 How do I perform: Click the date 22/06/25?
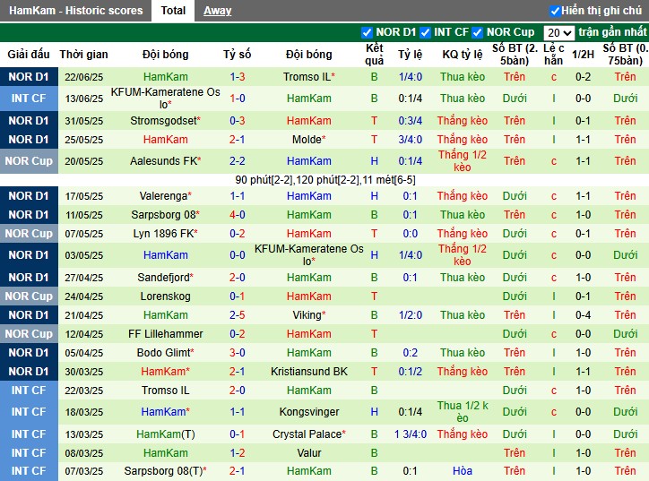(84, 77)
